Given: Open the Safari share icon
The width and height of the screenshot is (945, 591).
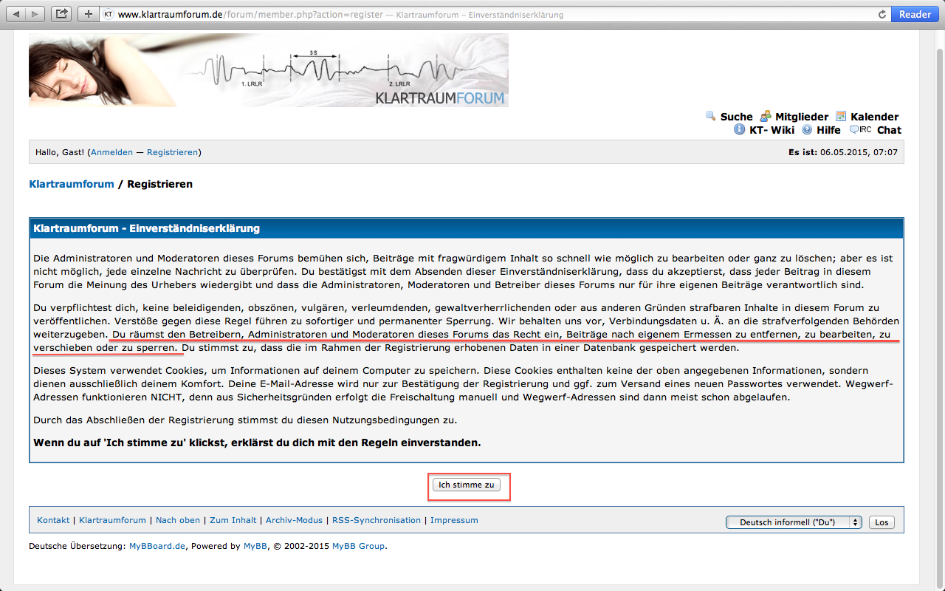Looking at the screenshot, I should pos(61,14).
